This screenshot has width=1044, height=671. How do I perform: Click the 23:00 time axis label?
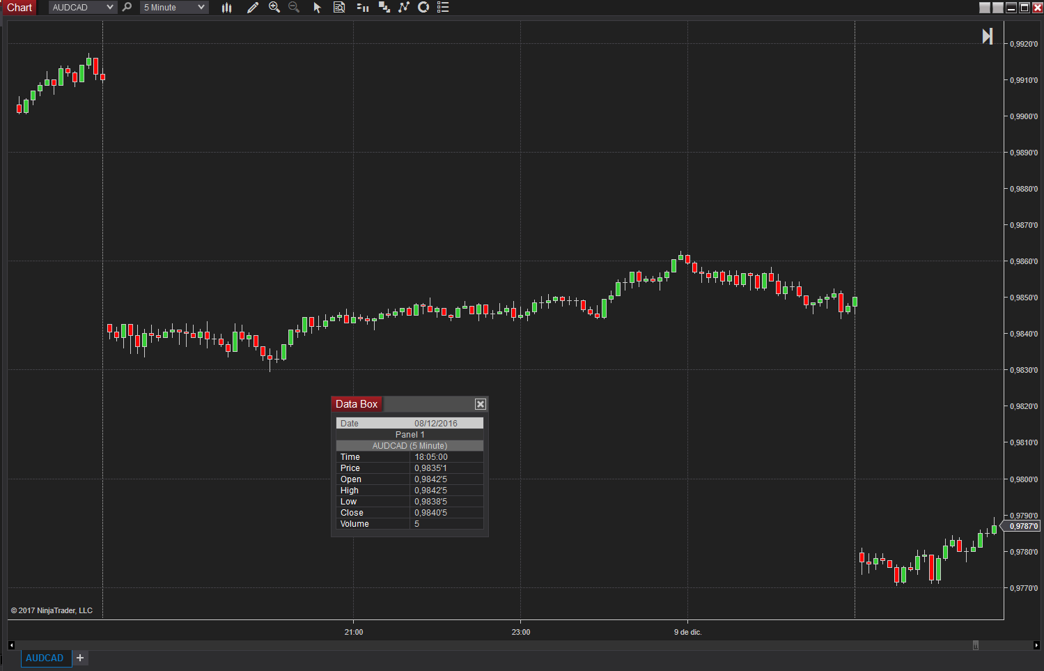521,632
